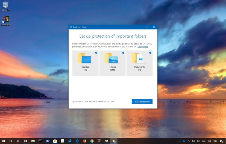Click the OneDrive cloud tray icon
This screenshot has width=226, height=144.
184,141
